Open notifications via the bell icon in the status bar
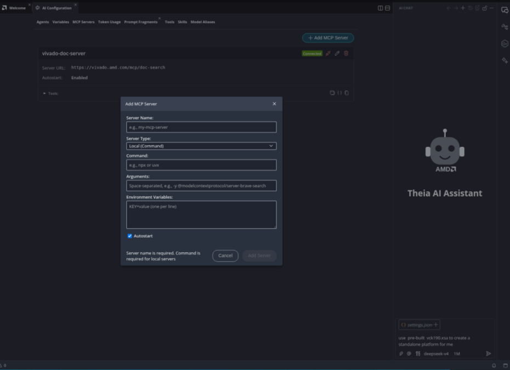 click(494, 366)
